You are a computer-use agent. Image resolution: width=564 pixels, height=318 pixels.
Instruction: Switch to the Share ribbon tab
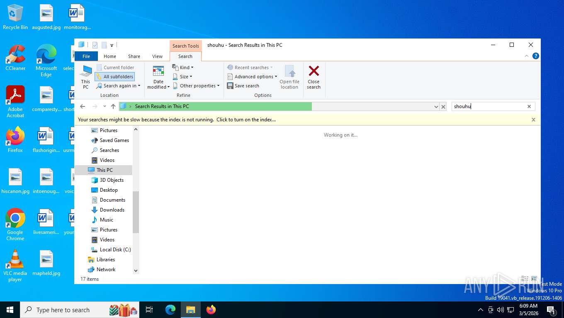point(134,56)
